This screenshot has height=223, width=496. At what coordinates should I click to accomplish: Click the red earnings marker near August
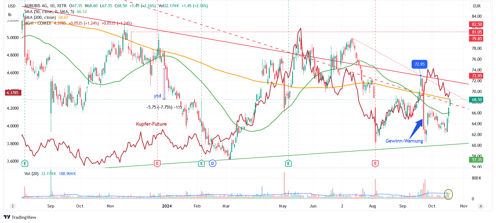click(375, 163)
